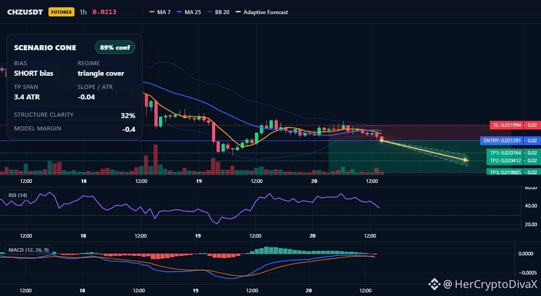Click the yellow forecast arrow tip
Viewport: 541px width, 296px height.
pos(467,160)
